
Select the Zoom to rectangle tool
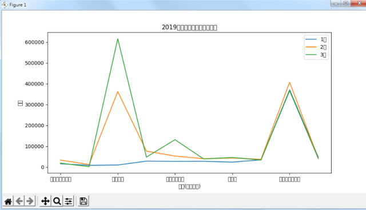[x=57, y=201]
